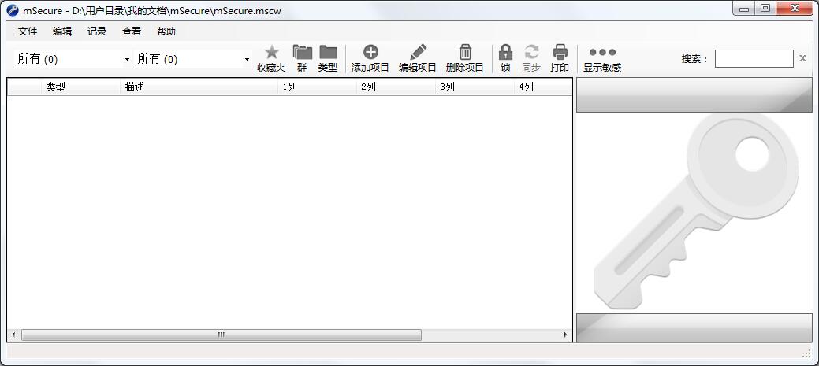
Task: Click the scrollbar right arrow
Action: [566, 335]
